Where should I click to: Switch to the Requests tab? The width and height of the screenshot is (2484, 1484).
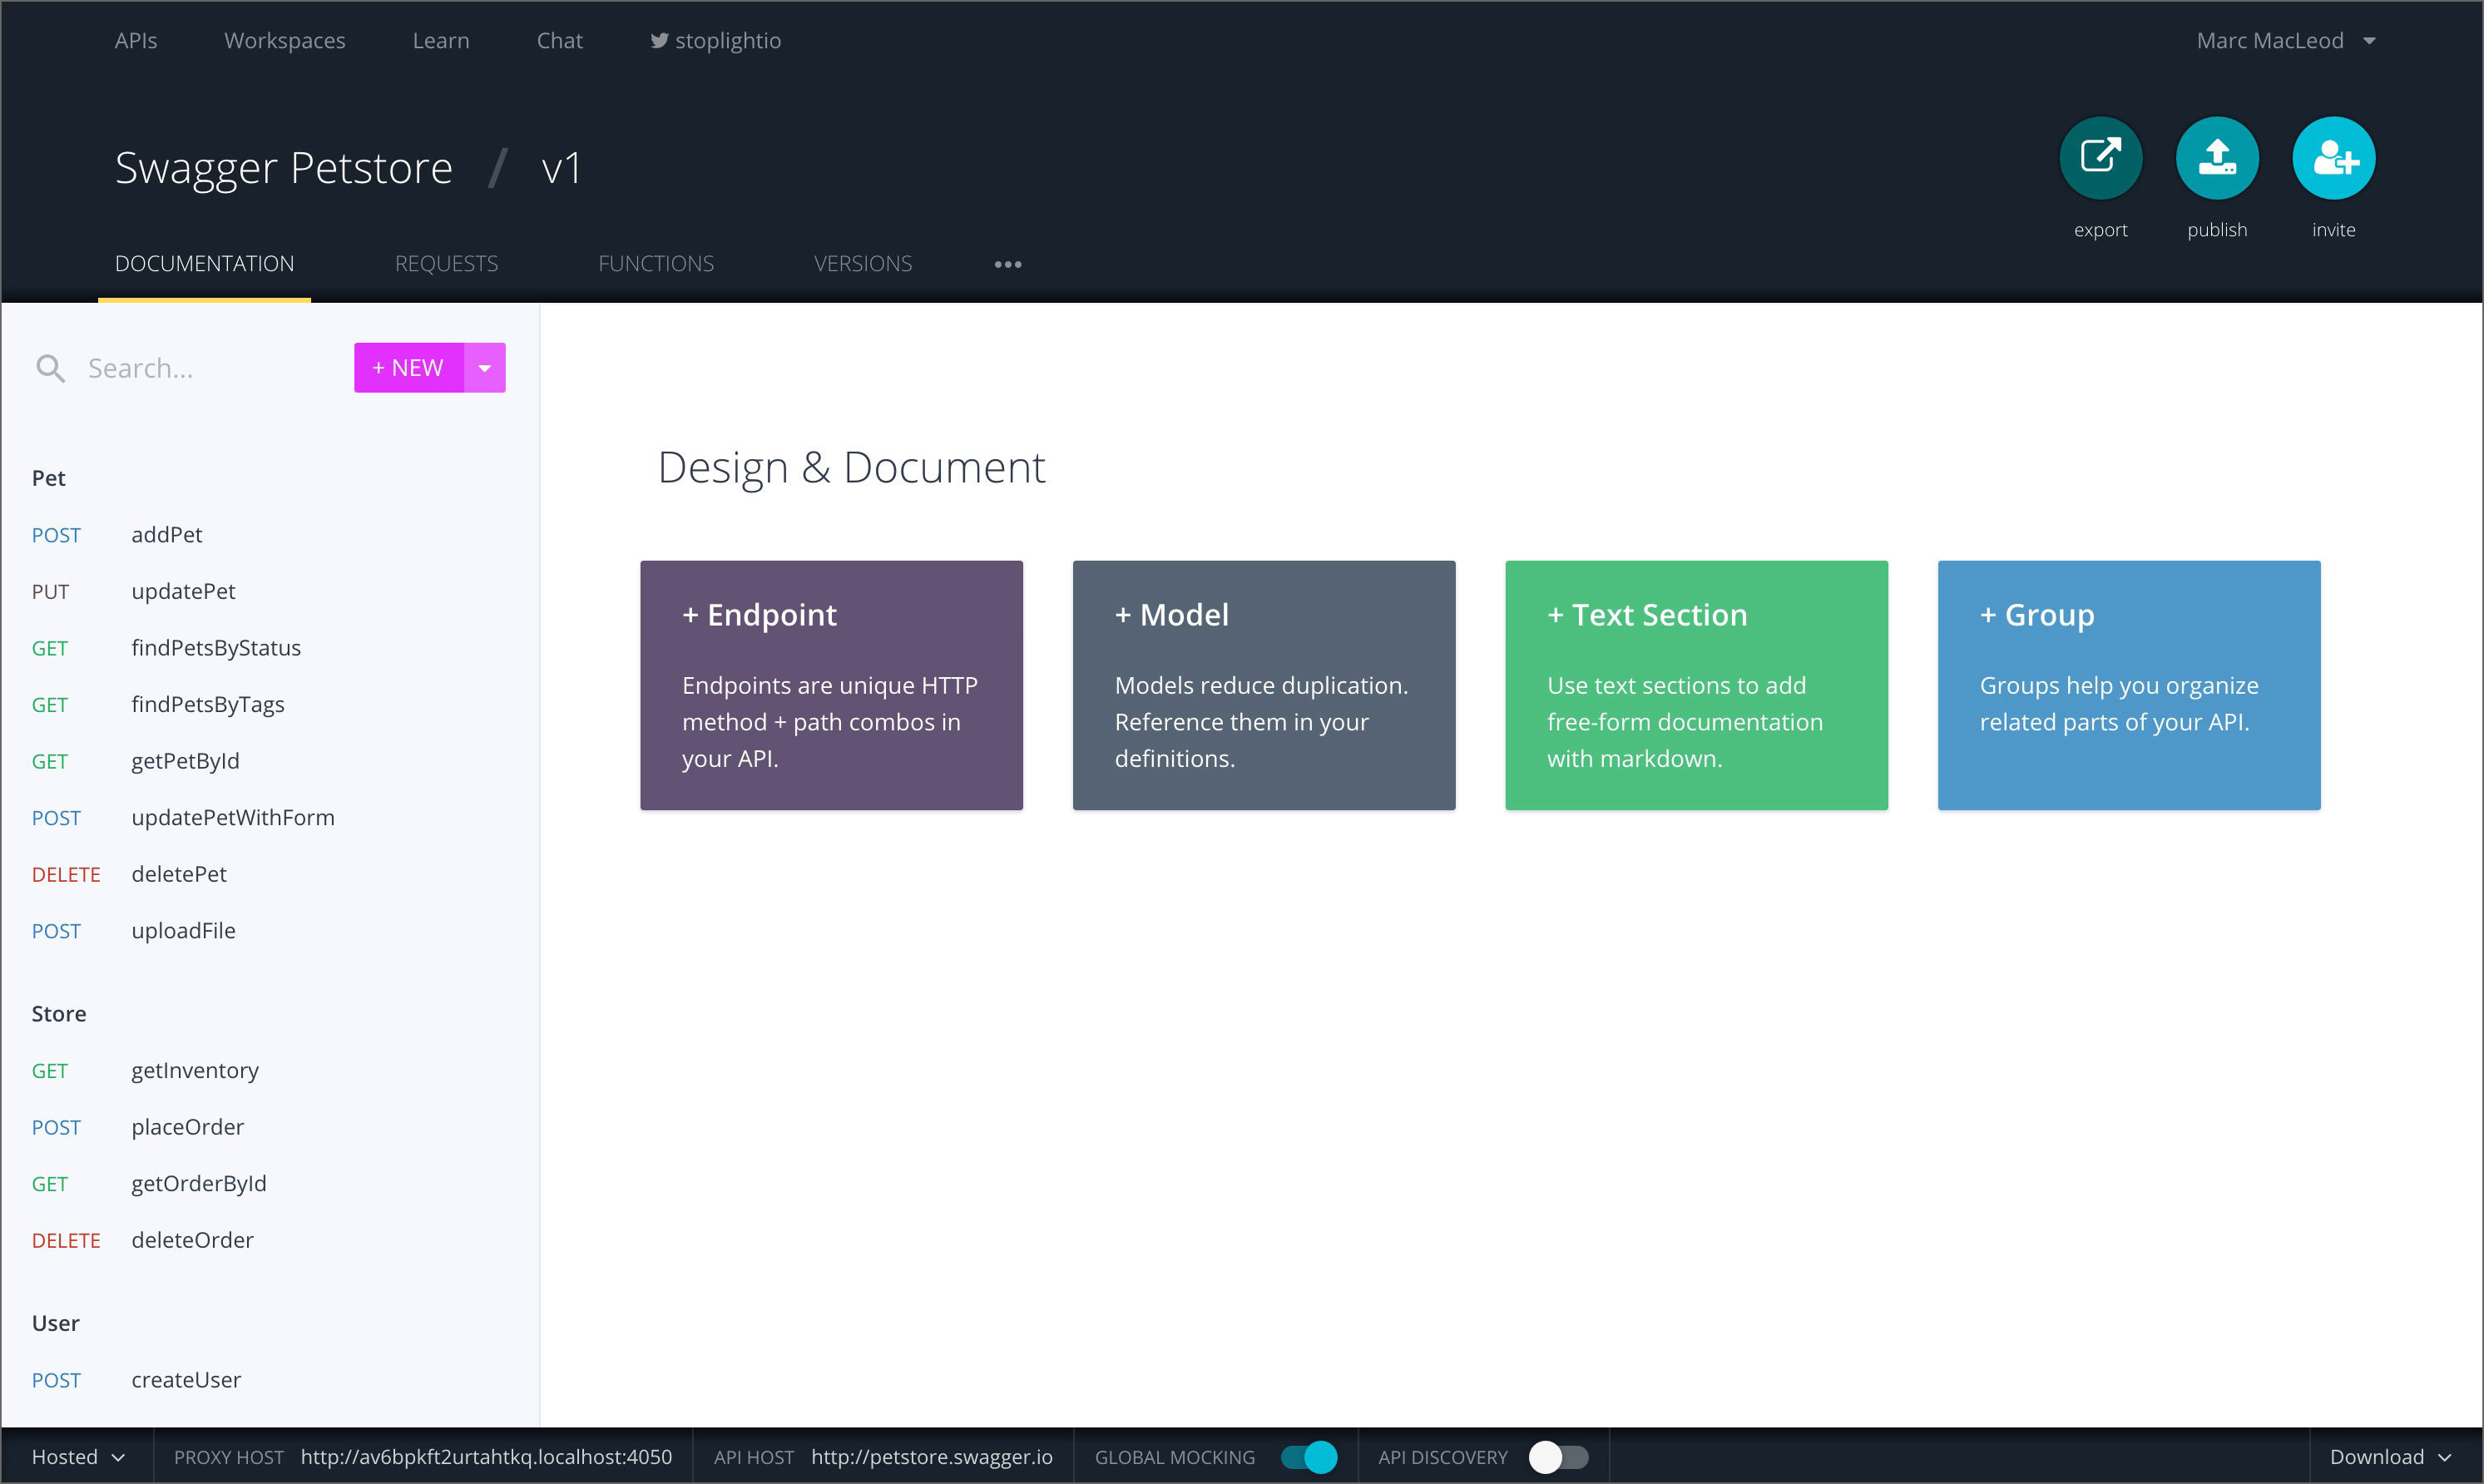(446, 264)
